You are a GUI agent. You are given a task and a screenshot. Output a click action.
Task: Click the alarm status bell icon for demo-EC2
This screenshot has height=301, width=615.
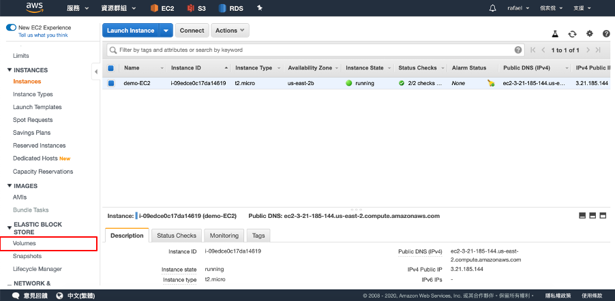click(491, 83)
